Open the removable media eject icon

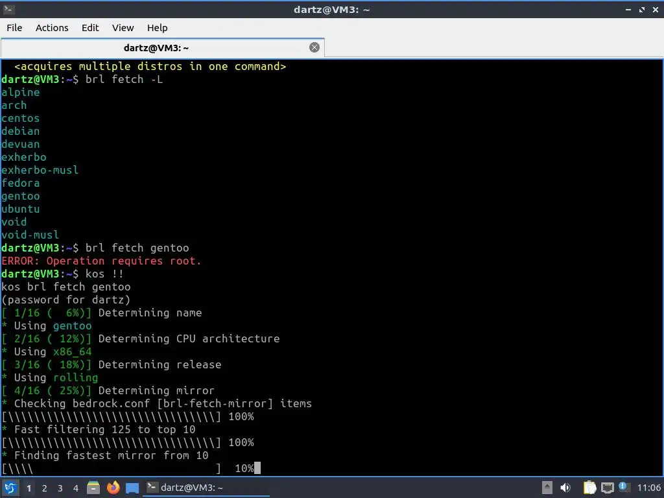coord(547,488)
